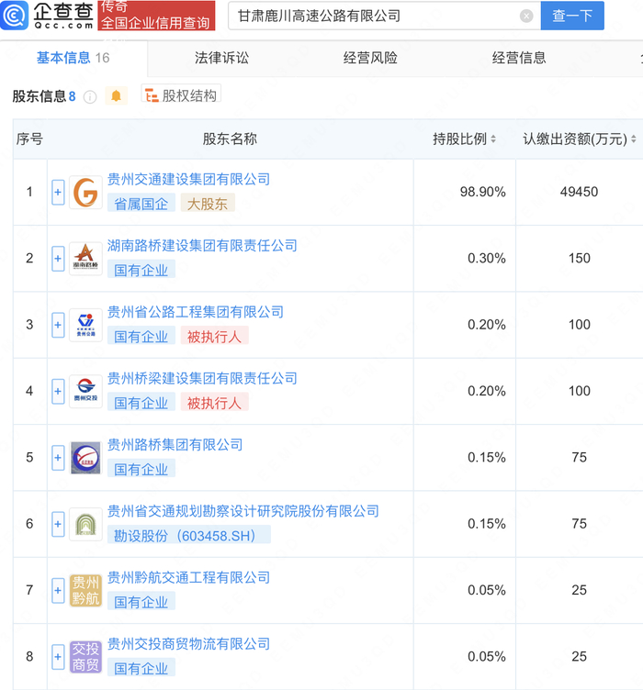This screenshot has width=643, height=690.
Task: Click the 贵州路桥集团 round logo
Action: [x=85, y=458]
